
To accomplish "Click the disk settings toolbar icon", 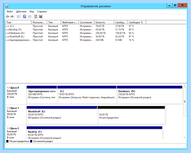I will [41, 16].
